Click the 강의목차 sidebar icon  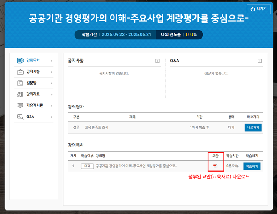point(20,61)
